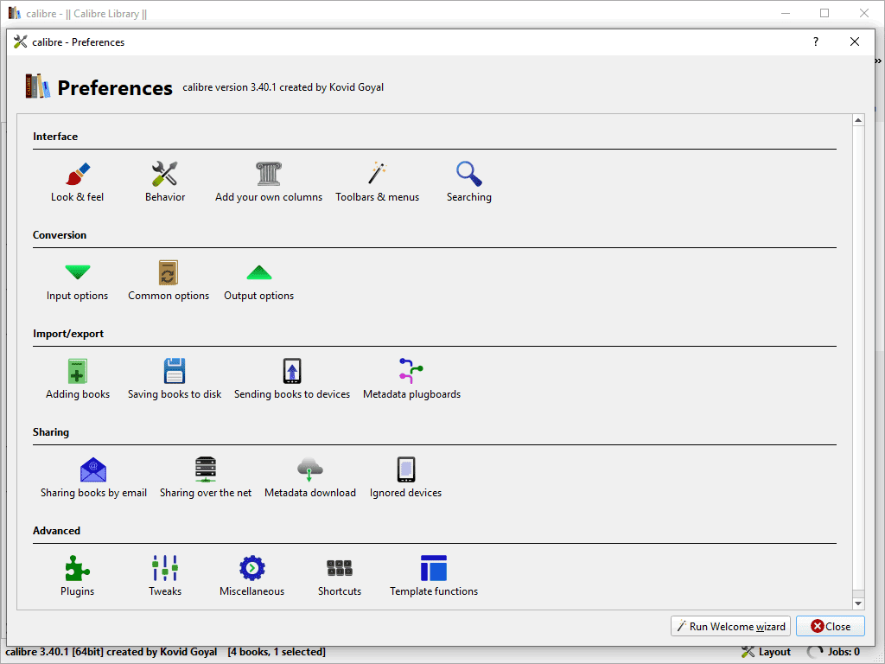
Task: Close Preferences dialog with title bar X
Action: 855,41
